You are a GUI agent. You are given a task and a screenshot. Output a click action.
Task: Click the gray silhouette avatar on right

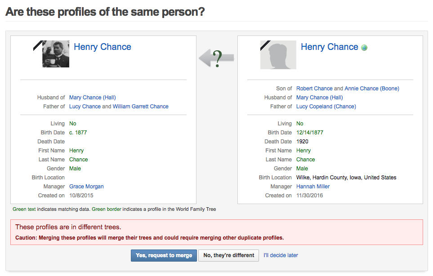278,55
